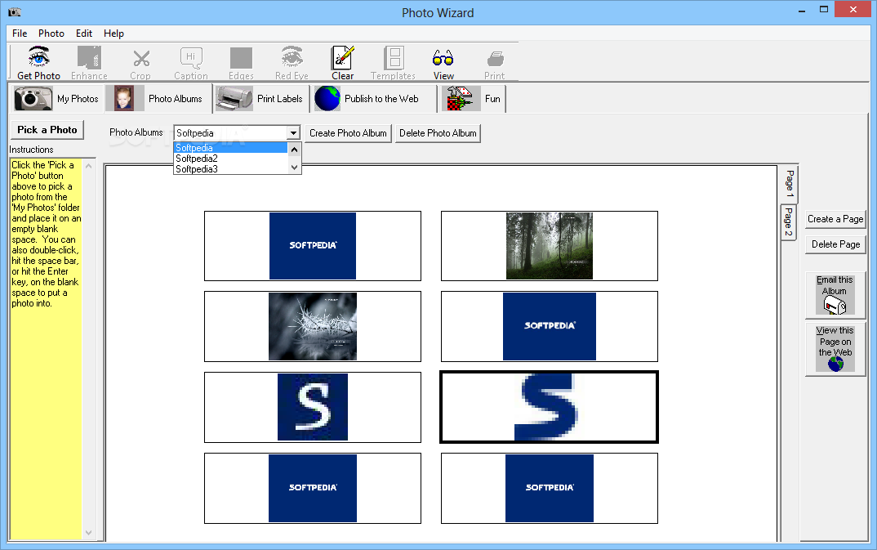Image resolution: width=877 pixels, height=550 pixels.
Task: Click the Clear toolbar icon
Action: pyautogui.click(x=342, y=58)
